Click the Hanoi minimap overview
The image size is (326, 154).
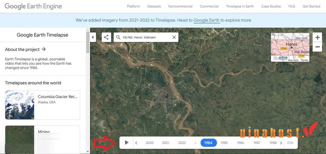(290, 47)
